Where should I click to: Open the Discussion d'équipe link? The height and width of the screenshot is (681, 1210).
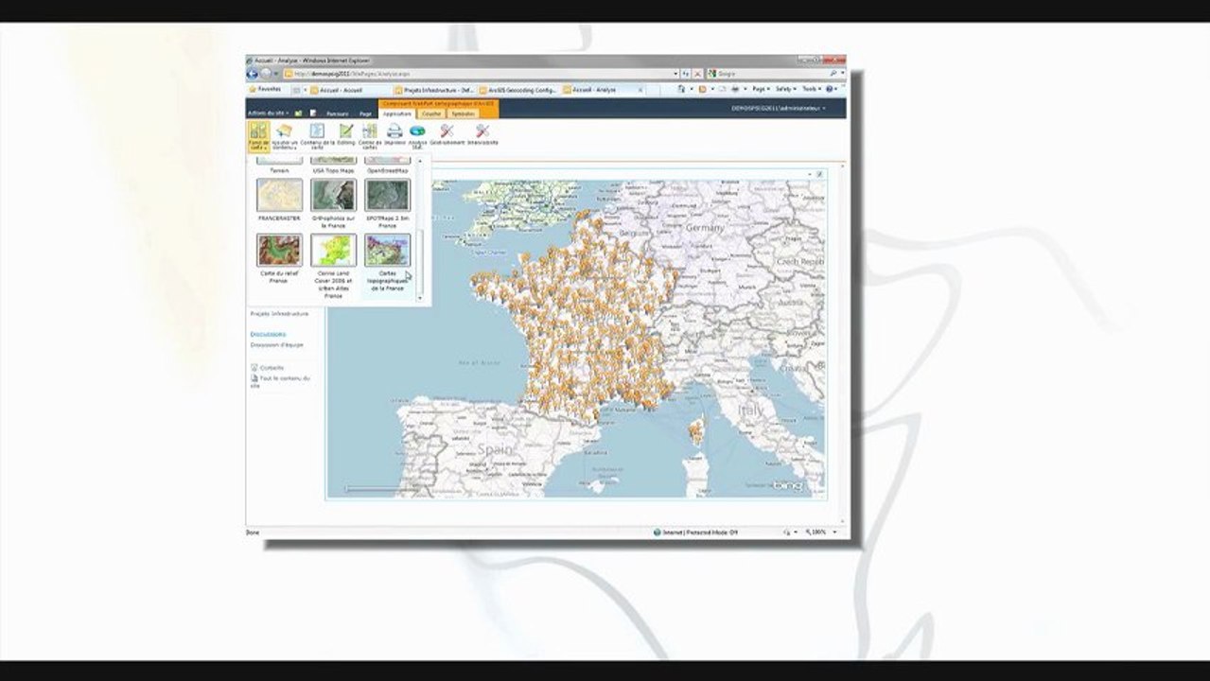tap(276, 345)
